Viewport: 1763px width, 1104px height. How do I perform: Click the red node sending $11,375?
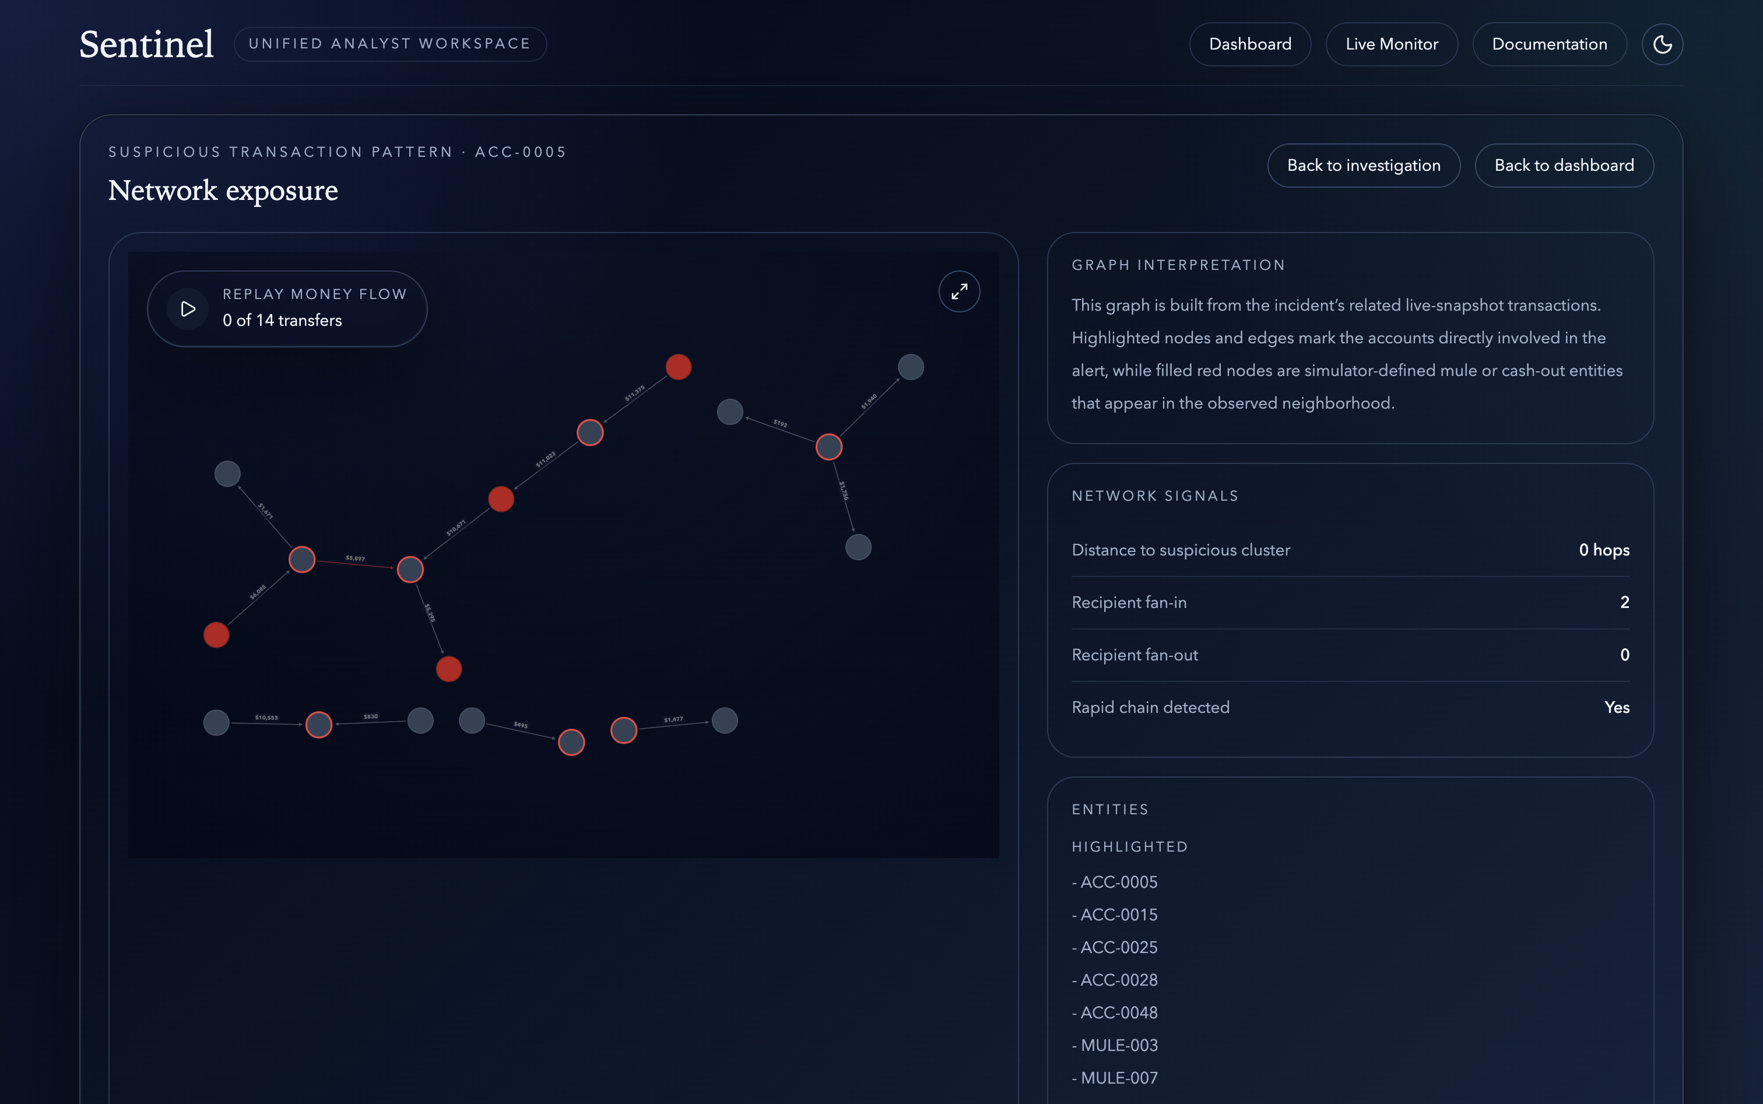pos(679,367)
